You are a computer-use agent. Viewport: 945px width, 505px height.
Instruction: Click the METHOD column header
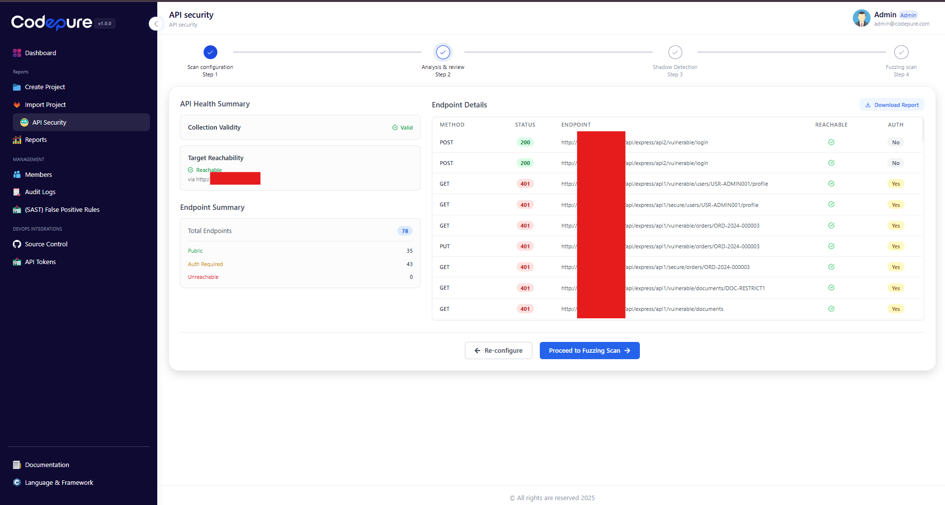click(452, 125)
